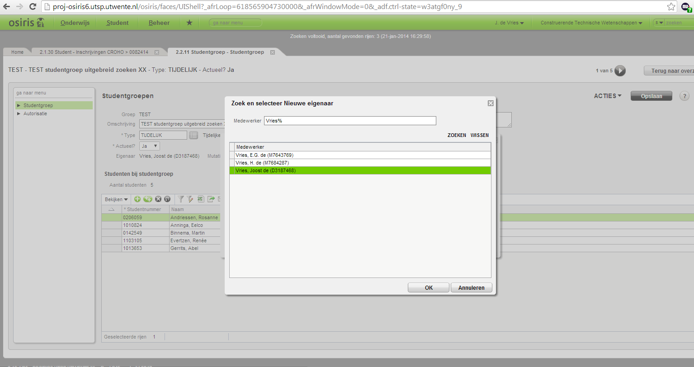694x367 pixels.
Task: Click the funnel-with-pencil edit filter icon
Action: pyautogui.click(x=190, y=199)
